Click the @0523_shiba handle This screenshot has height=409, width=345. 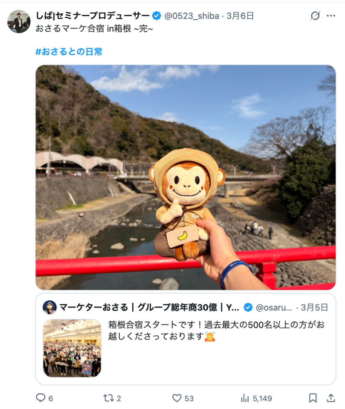coord(192,16)
